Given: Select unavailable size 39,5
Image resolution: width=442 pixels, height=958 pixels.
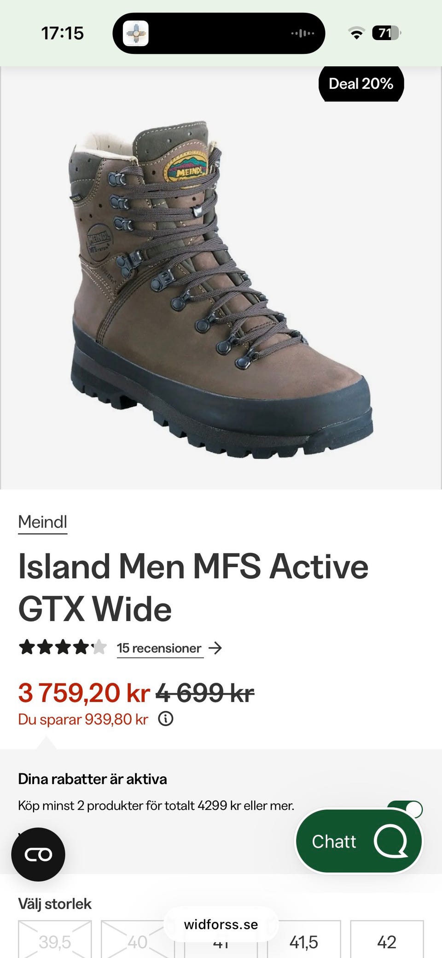Looking at the screenshot, I should pos(55,939).
